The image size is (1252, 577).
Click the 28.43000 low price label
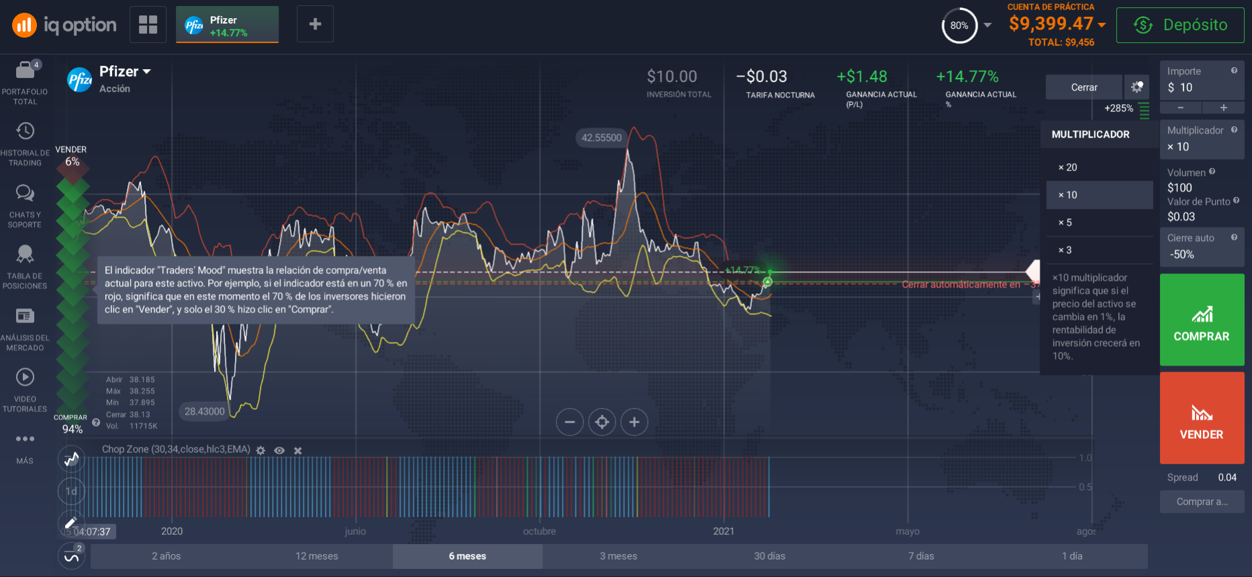[205, 411]
